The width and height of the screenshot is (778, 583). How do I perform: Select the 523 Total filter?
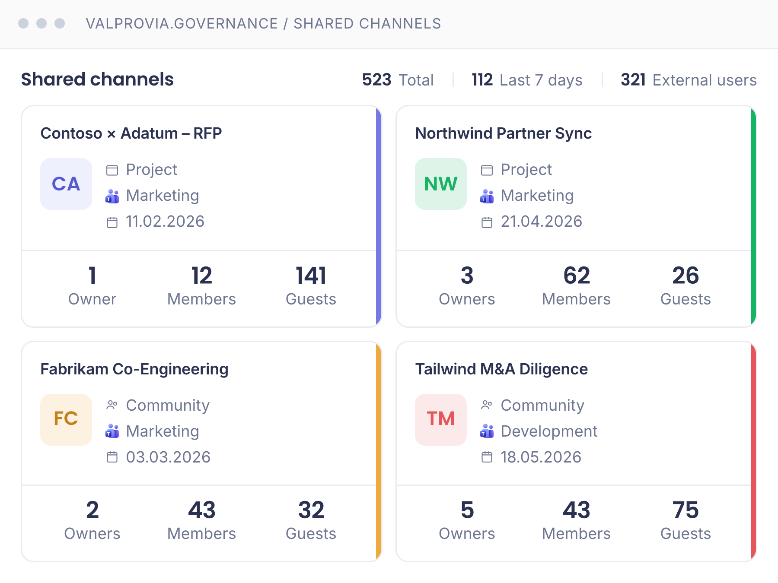click(x=398, y=80)
